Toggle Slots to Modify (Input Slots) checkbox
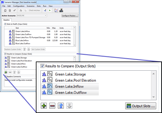This screenshot has width=162, height=113. [5, 24]
